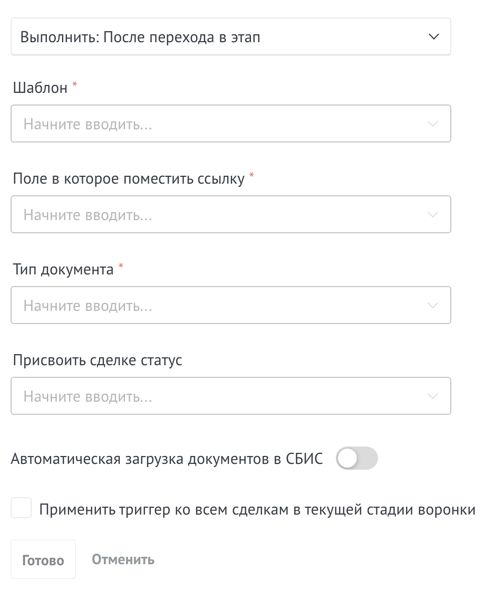Expand Шаблон list via its chevron arrow
Screen dimensions: 484x589
[x=433, y=124]
